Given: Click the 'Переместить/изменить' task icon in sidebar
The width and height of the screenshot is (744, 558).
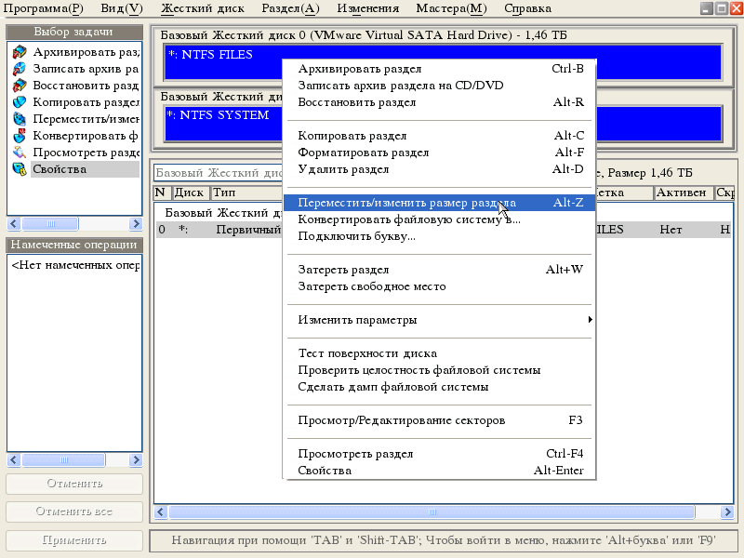Looking at the screenshot, I should pyautogui.click(x=20, y=119).
